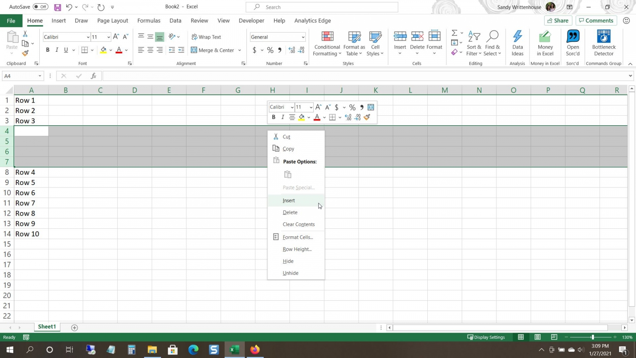Click the AutoSum sigma icon
The width and height of the screenshot is (636, 358).
click(x=454, y=33)
